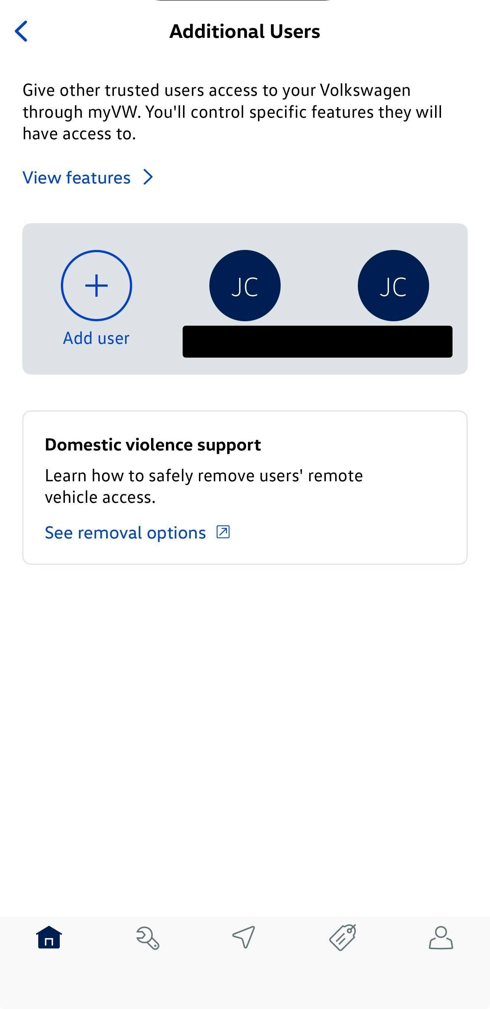The width and height of the screenshot is (490, 1009).
Task: Go back using the top-left arrow
Action: (x=21, y=31)
